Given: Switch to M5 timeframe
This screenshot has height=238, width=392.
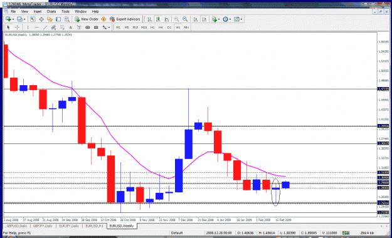Looking at the screenshot, I should click(127, 28).
